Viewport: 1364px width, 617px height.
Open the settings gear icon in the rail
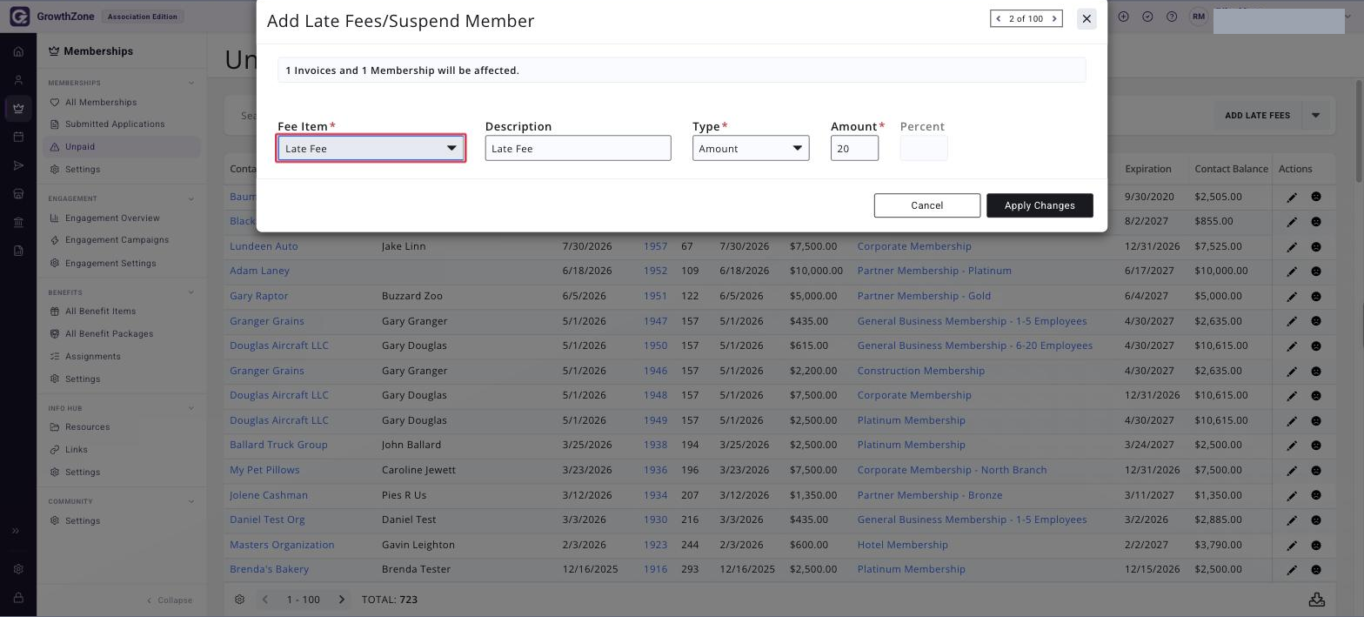pos(18,569)
